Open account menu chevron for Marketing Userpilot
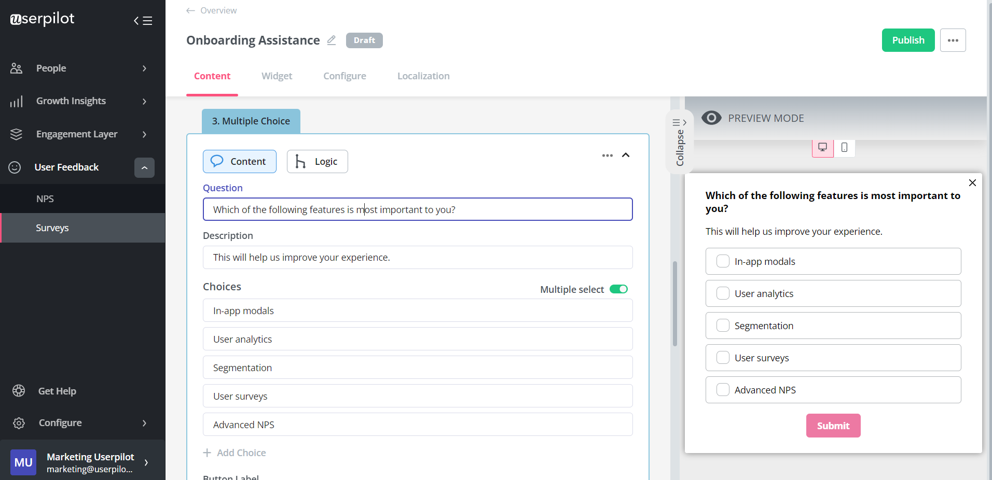This screenshot has width=992, height=480. pos(146,462)
